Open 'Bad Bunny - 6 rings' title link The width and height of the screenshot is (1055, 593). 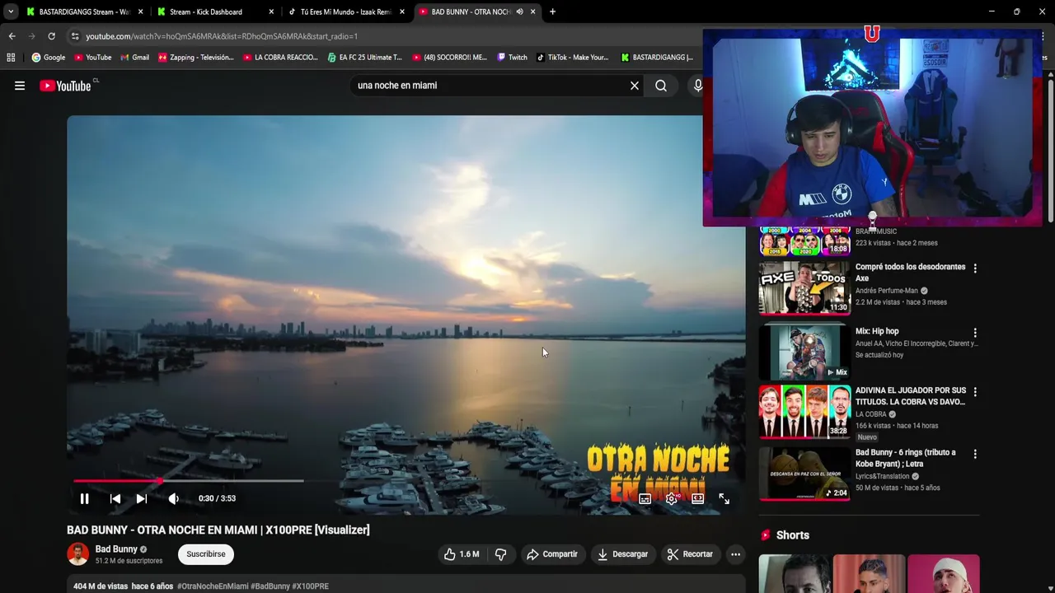[906, 458]
